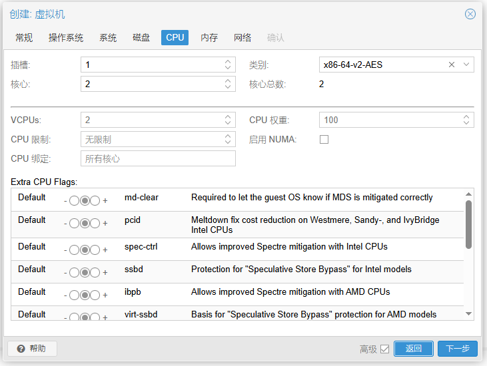Click the plus sign for md-clear

pyautogui.click(x=105, y=201)
